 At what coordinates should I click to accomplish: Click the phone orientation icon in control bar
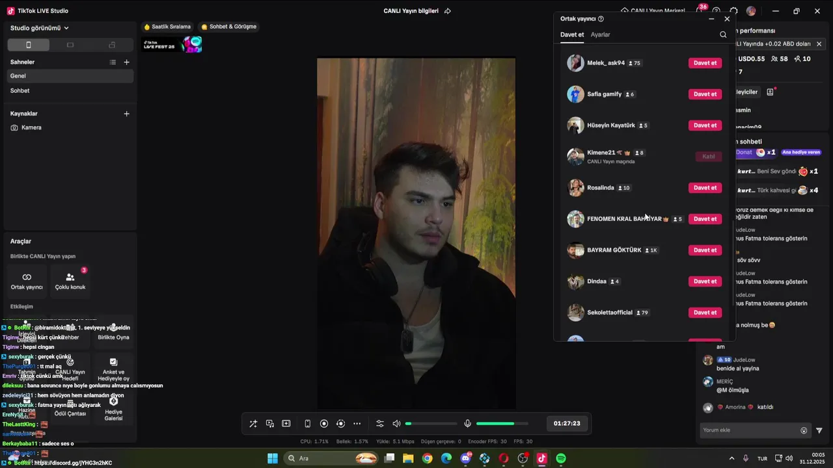point(308,424)
